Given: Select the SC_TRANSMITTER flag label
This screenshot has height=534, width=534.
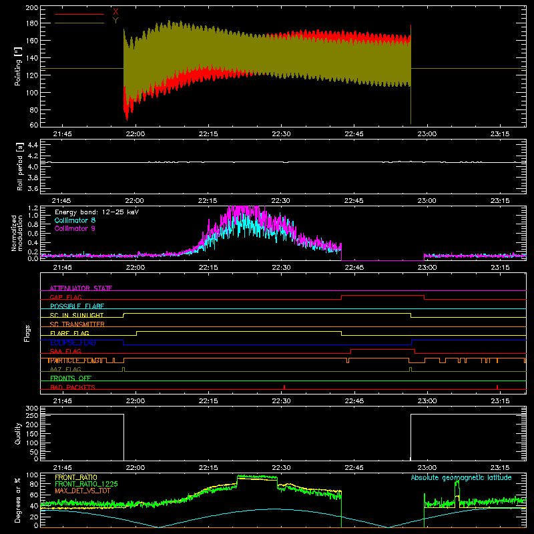Looking at the screenshot, I should 77,324.
